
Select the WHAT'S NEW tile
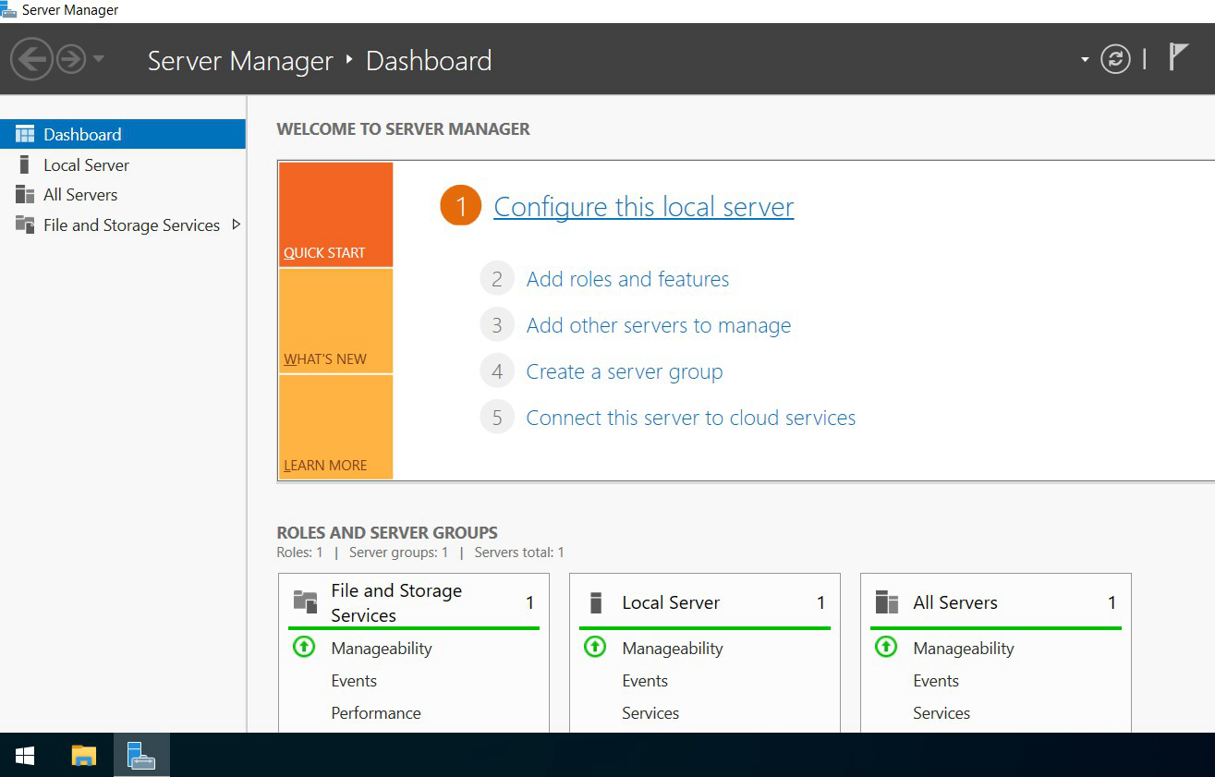coord(336,321)
